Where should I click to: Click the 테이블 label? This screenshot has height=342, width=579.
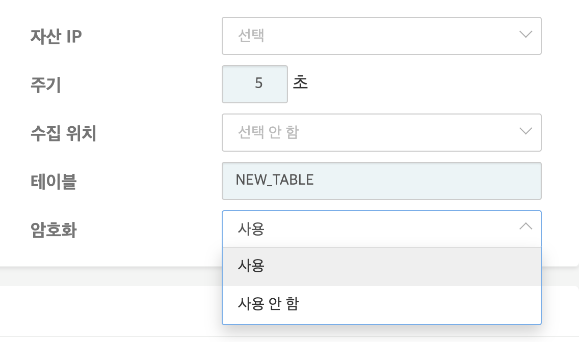(53, 181)
